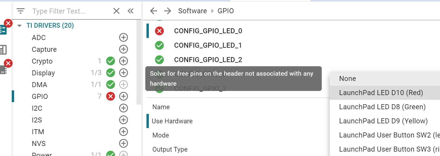
Task: Click the filter icon beside the search box
Action: [20, 11]
